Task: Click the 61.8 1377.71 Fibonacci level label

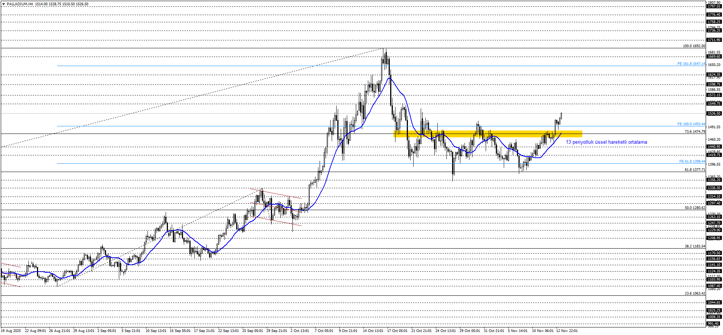Action: click(x=695, y=170)
